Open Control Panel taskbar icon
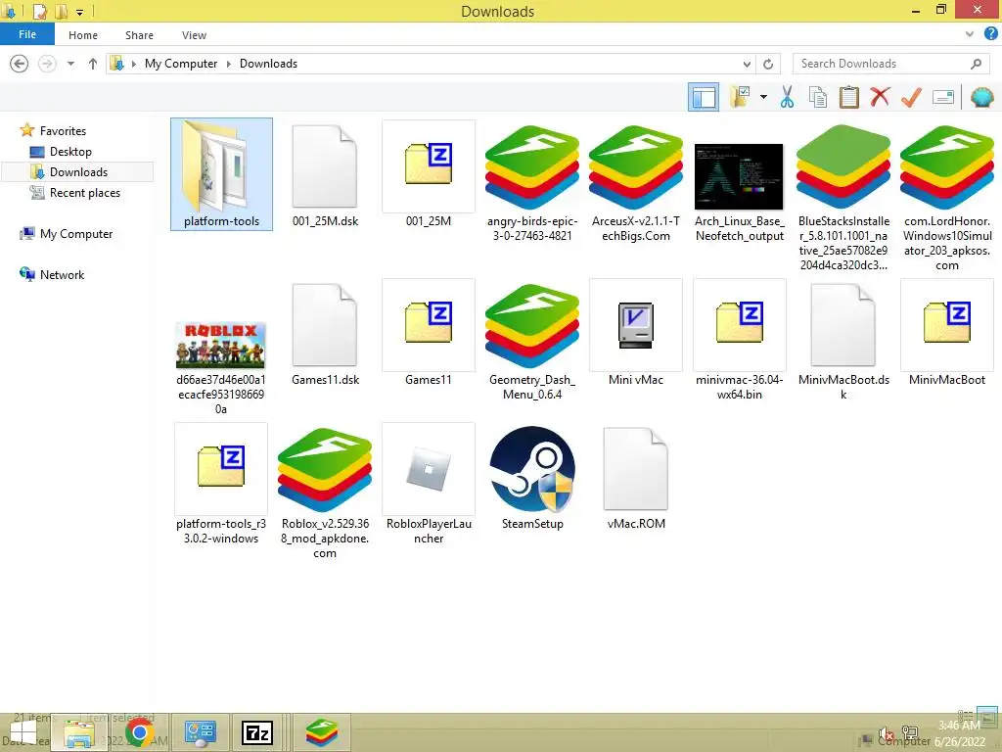 [x=200, y=732]
